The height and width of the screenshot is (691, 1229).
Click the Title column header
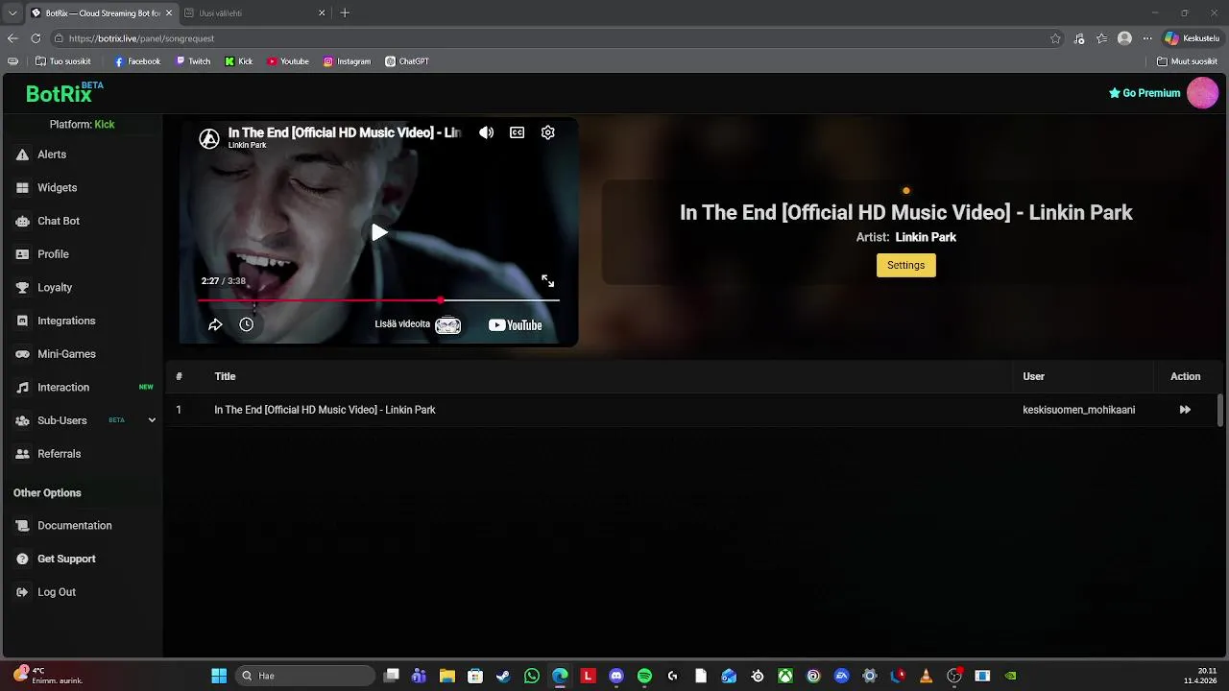[225, 376]
